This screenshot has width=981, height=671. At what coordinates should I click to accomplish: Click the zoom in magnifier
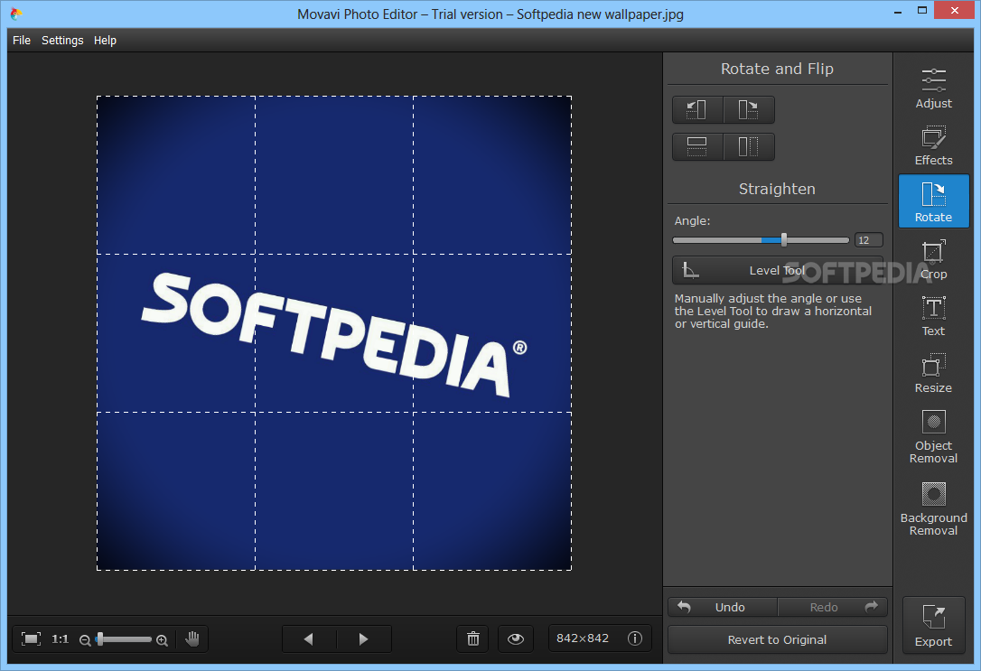pos(162,639)
